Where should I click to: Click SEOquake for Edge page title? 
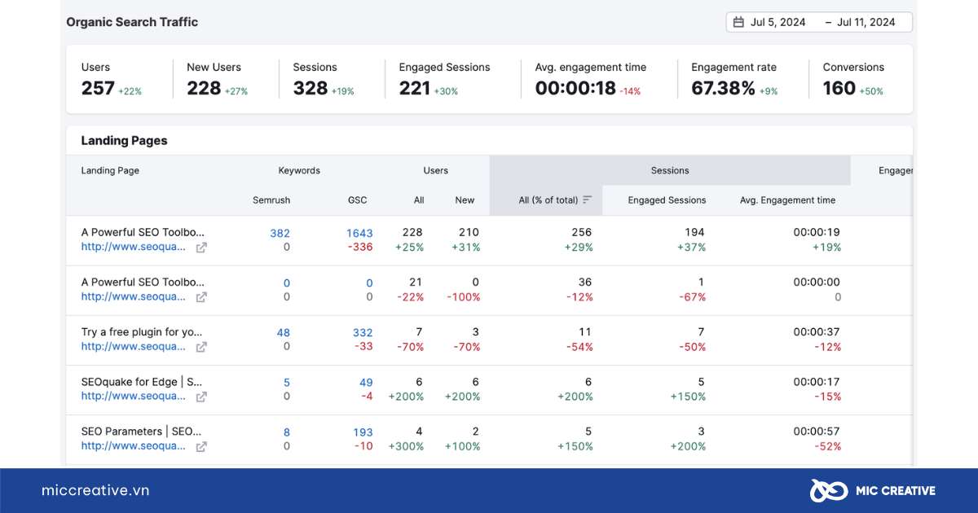click(x=142, y=382)
